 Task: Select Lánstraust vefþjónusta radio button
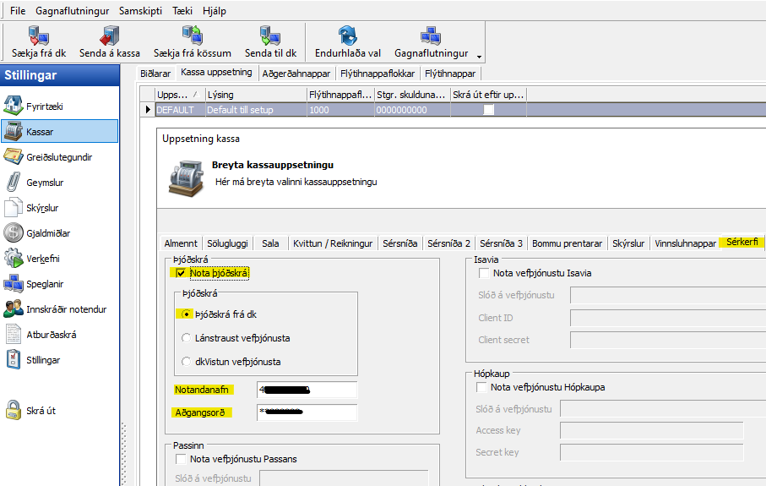(187, 338)
